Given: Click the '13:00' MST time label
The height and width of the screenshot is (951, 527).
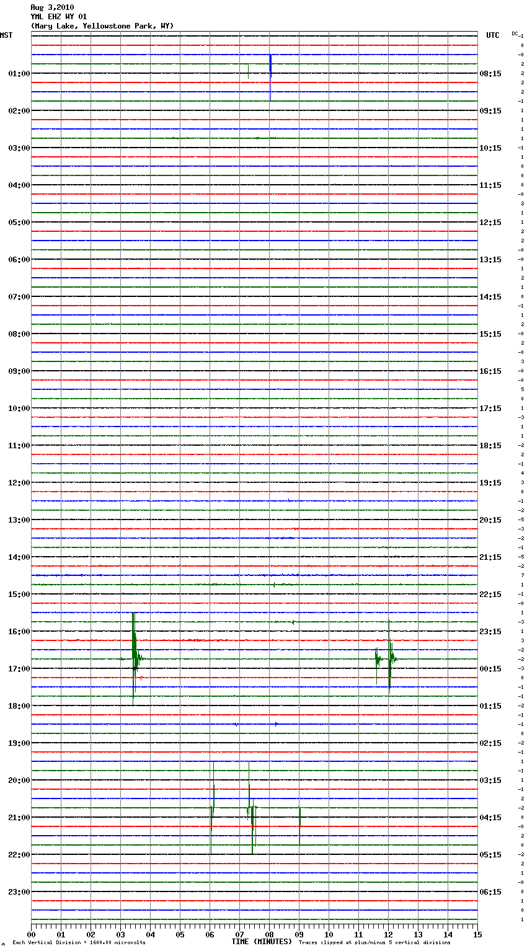Looking at the screenshot, I should click(19, 520).
